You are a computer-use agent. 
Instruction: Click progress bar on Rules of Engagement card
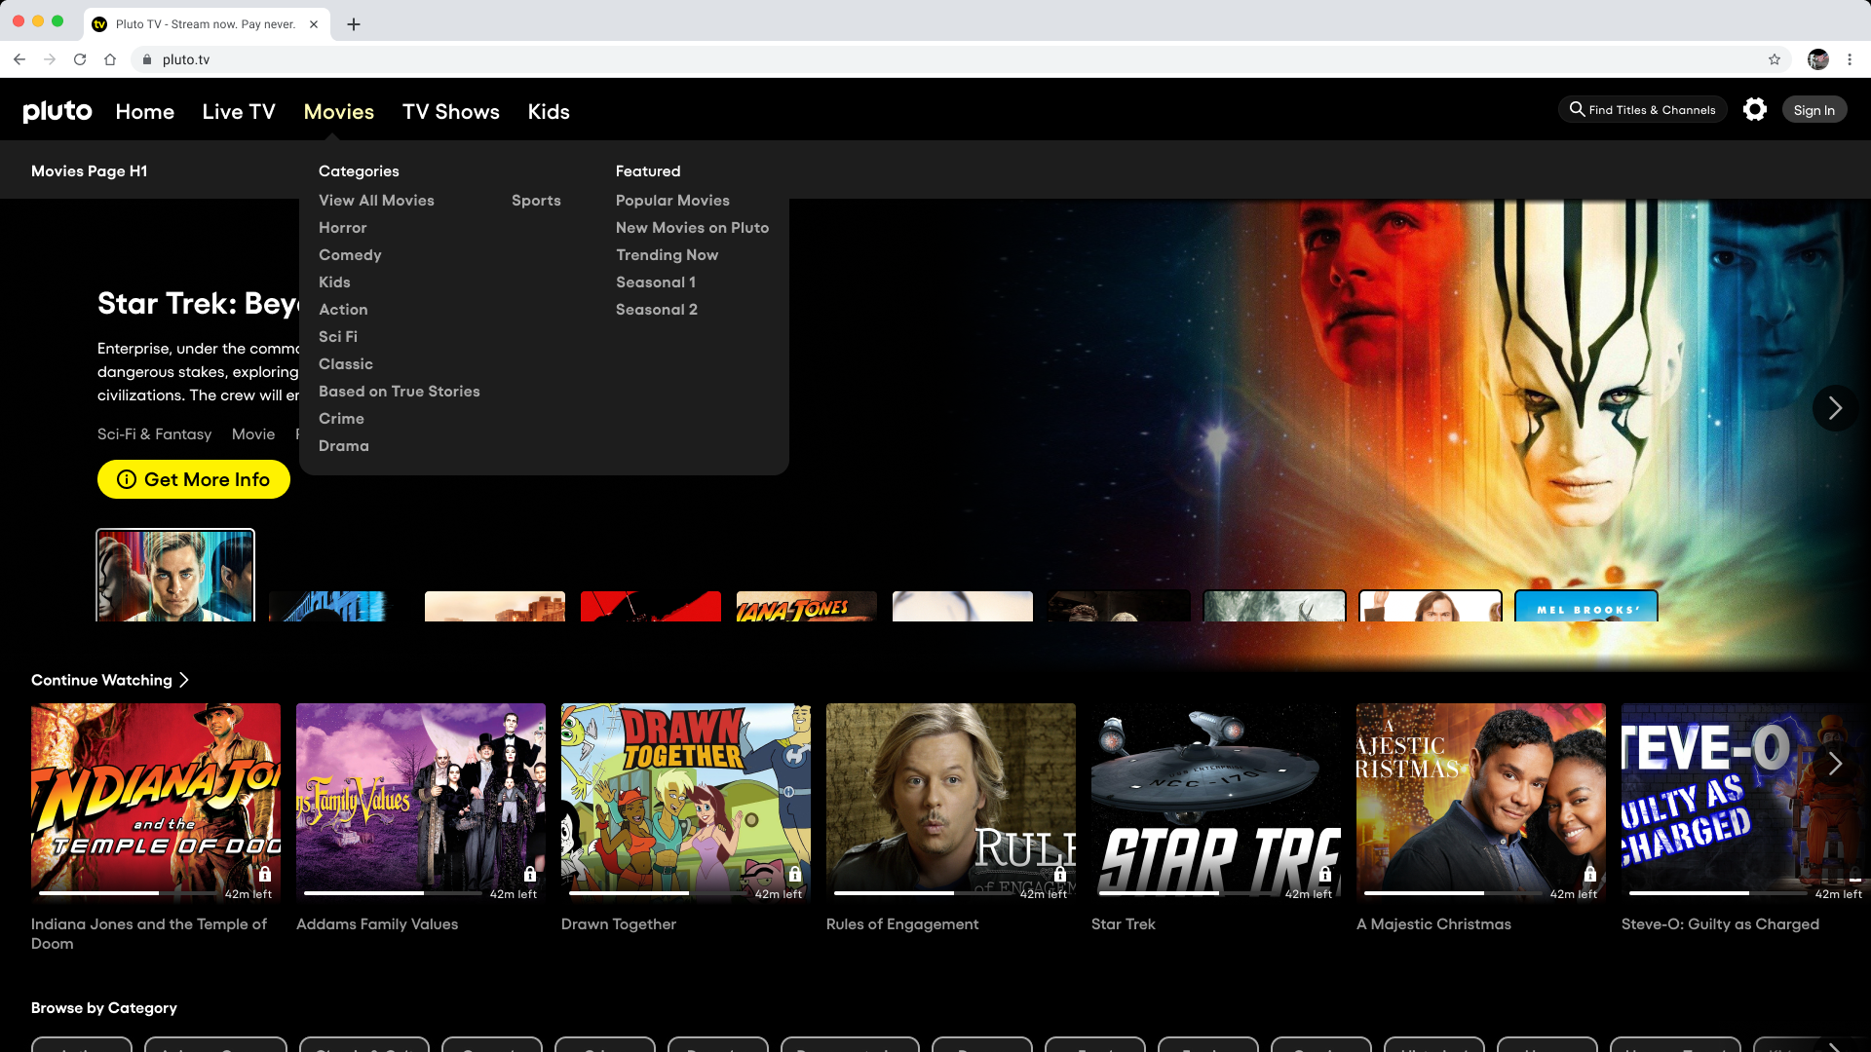pos(924,892)
